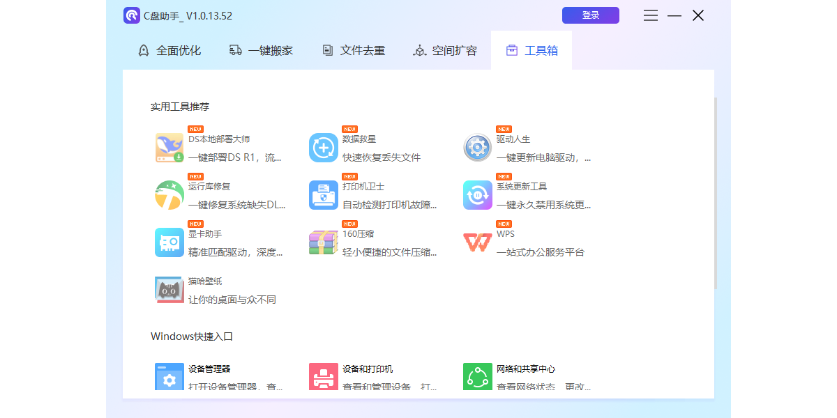Click the 登录 login button
837x418 pixels.
click(x=590, y=15)
